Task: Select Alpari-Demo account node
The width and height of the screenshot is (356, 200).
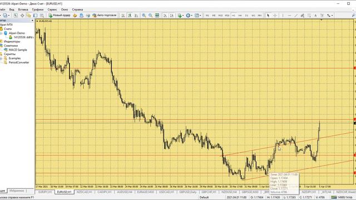Action: click(17, 33)
